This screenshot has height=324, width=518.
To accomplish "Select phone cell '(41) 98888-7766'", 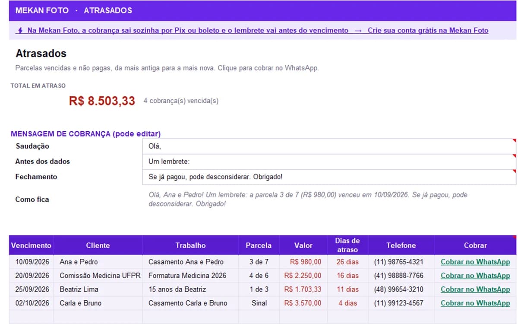I will [x=401, y=276].
